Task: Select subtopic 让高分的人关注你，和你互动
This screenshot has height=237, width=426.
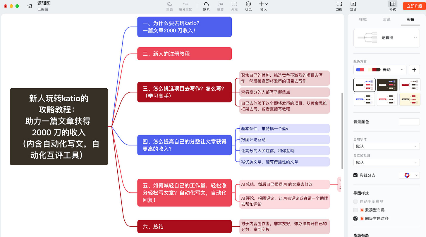Action: (x=284, y=151)
